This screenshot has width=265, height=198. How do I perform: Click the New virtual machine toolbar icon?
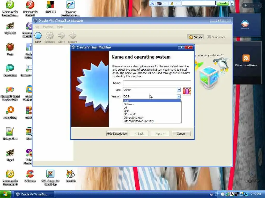pyautogui.click(x=38, y=36)
